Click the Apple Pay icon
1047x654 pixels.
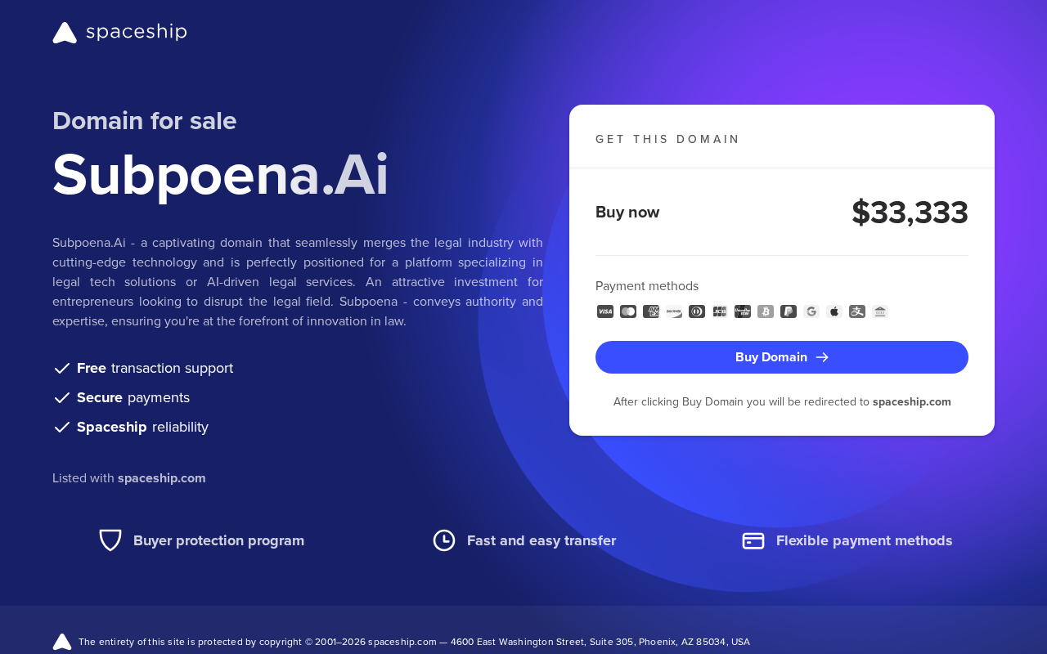(x=834, y=311)
